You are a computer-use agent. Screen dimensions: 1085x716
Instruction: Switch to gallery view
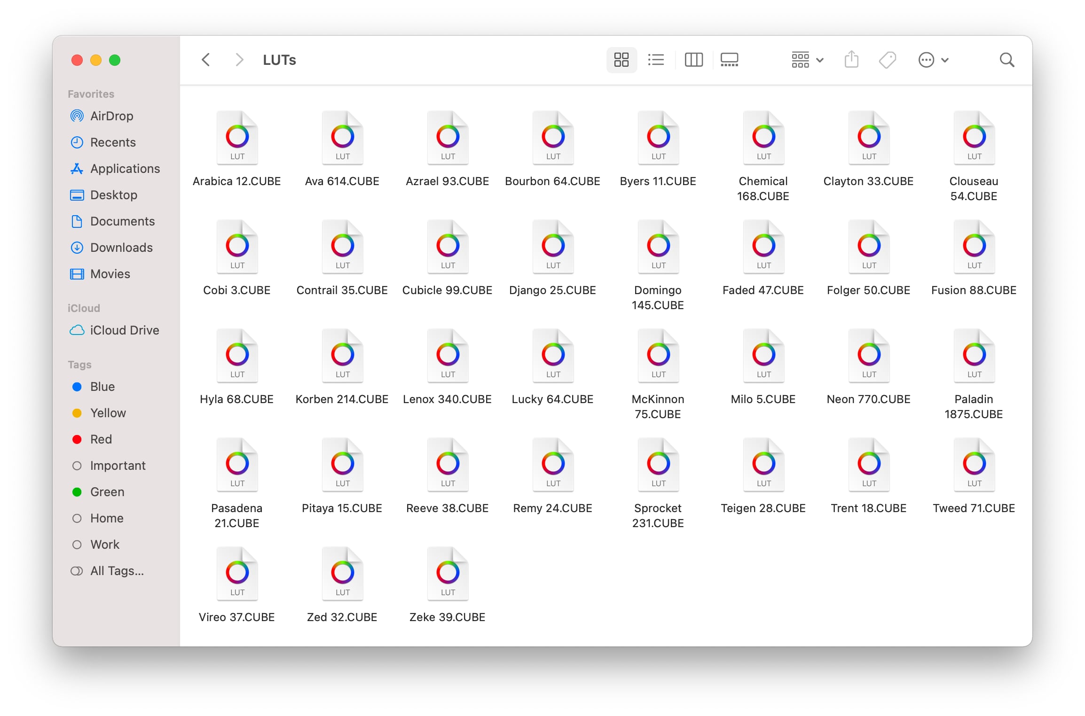click(729, 60)
